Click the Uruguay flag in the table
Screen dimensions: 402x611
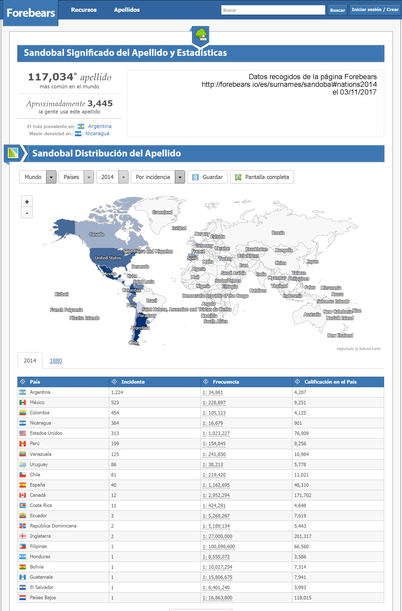click(x=23, y=465)
